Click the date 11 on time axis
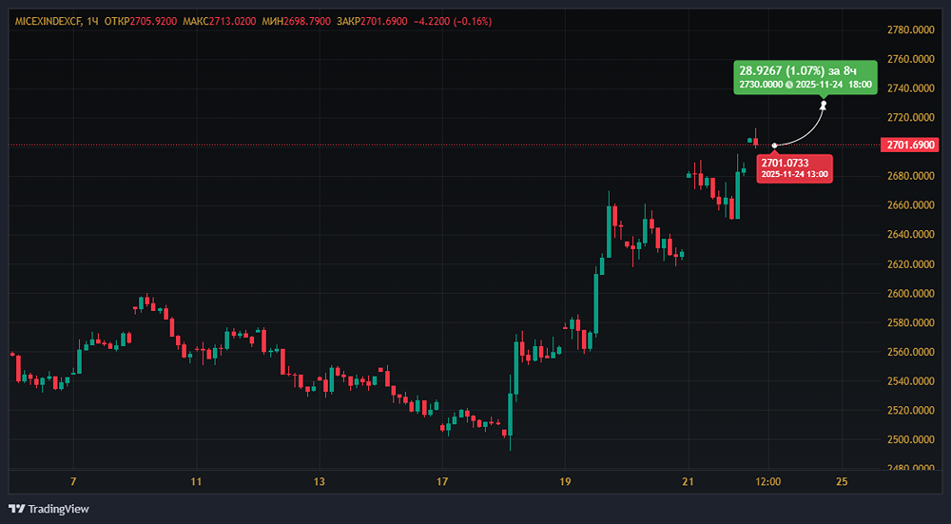The image size is (951, 524). (x=196, y=482)
